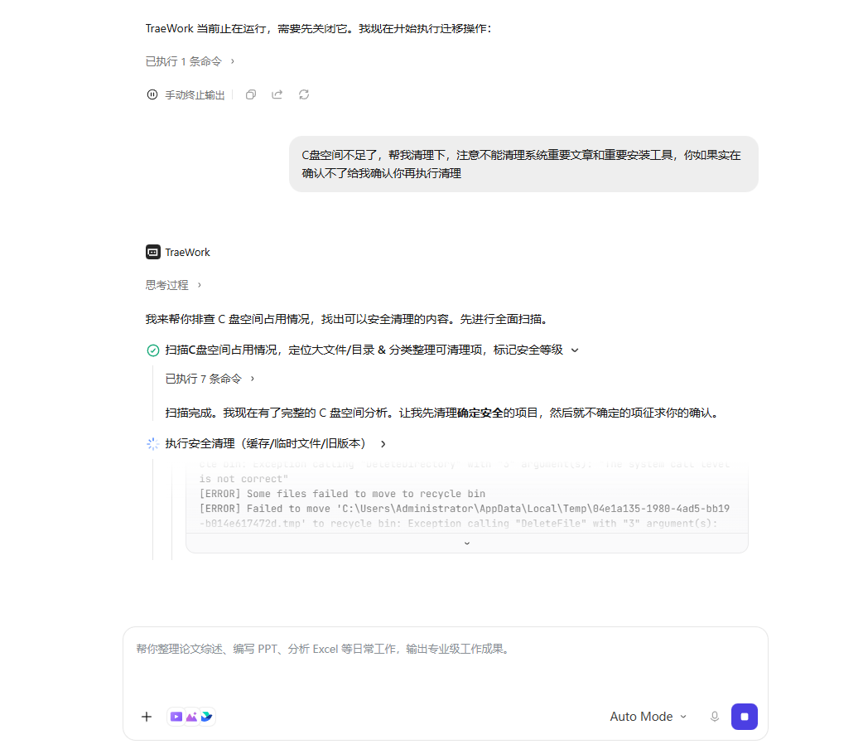Screen dimensions: 863x749
Task: Click the loading spinner on 执行安全清理
Action: pos(153,444)
